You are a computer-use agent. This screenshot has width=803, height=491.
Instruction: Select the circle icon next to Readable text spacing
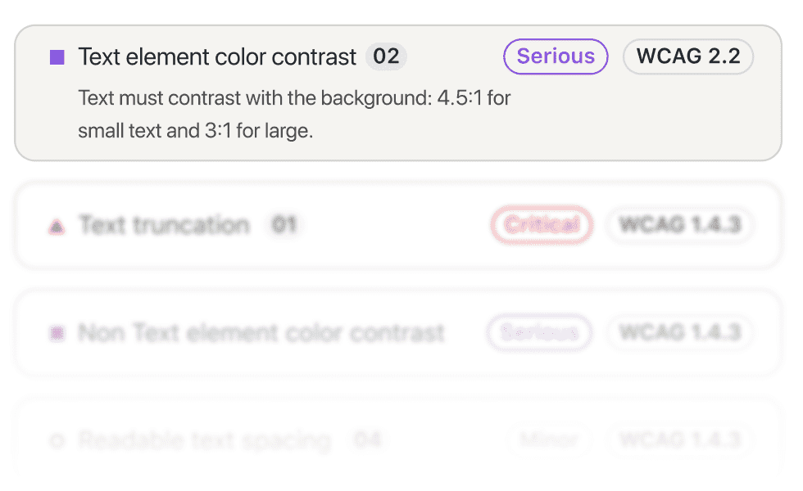pos(57,440)
